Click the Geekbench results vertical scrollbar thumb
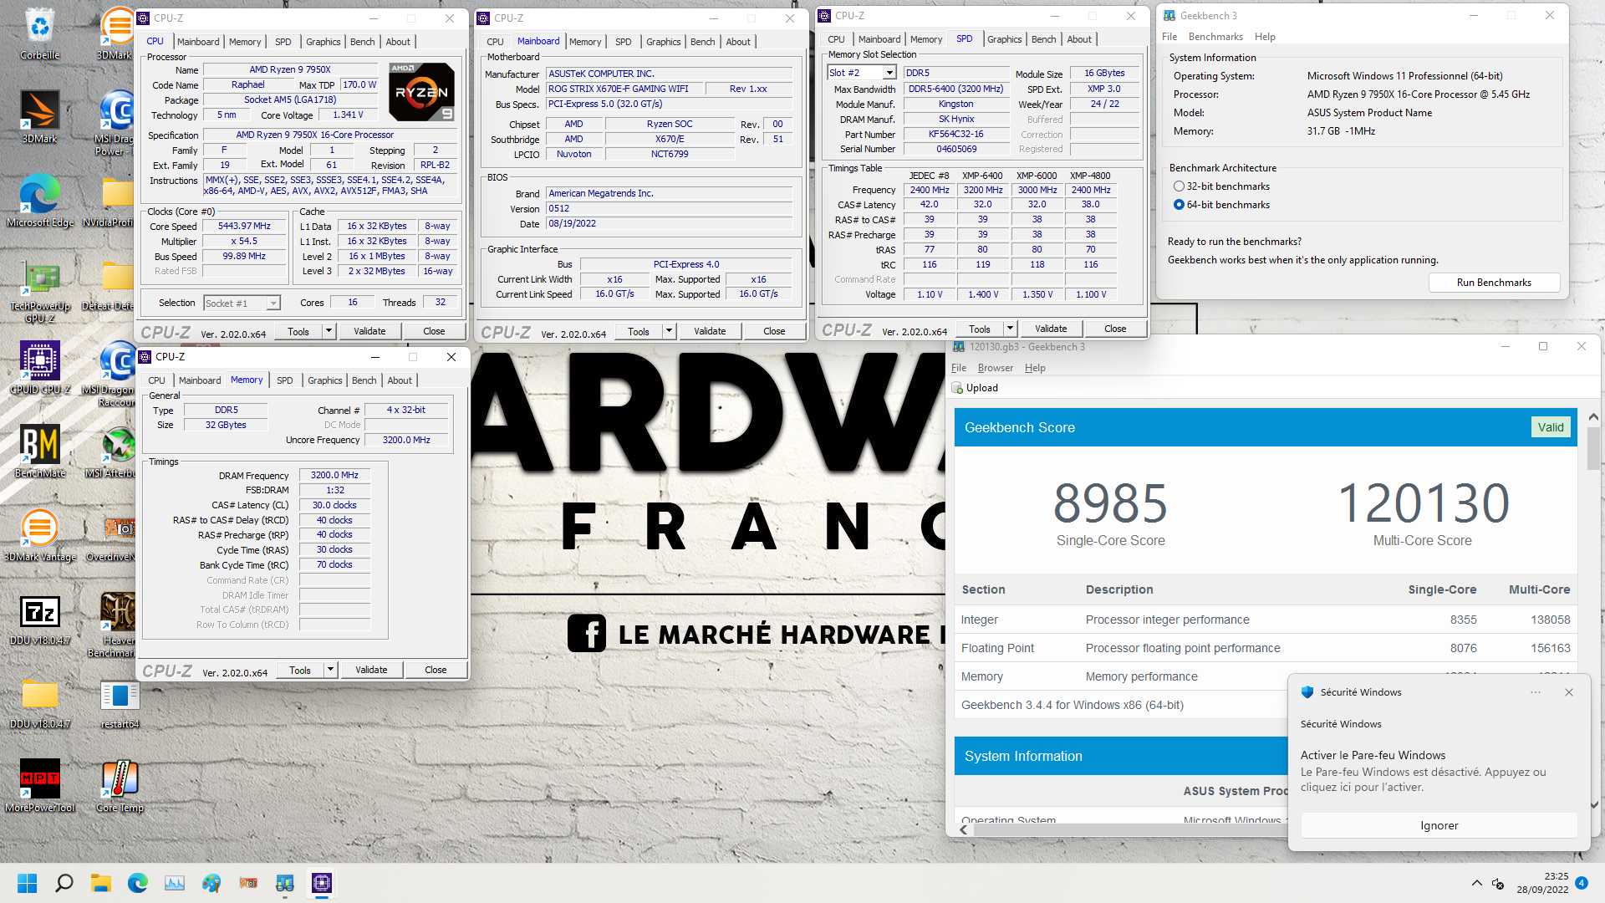This screenshot has width=1605, height=903. (1592, 448)
